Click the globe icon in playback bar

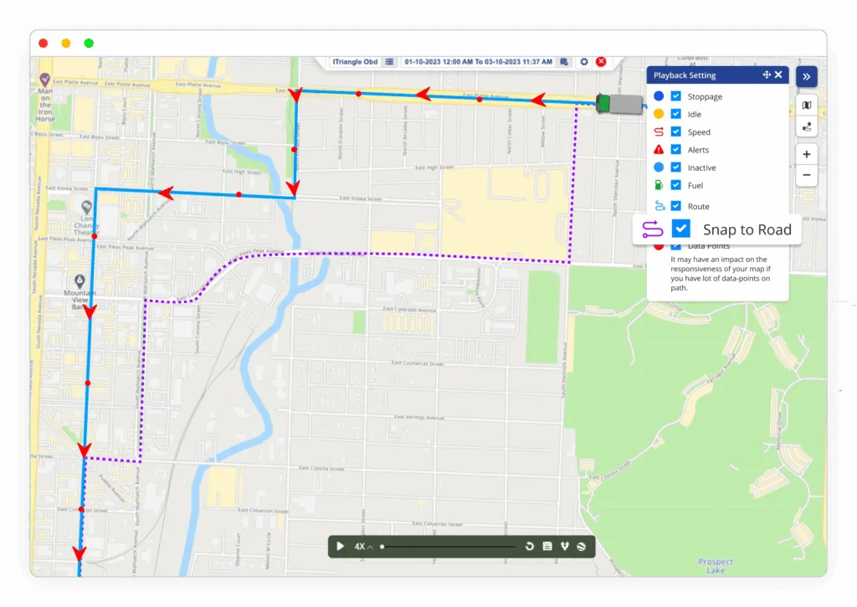(x=581, y=547)
